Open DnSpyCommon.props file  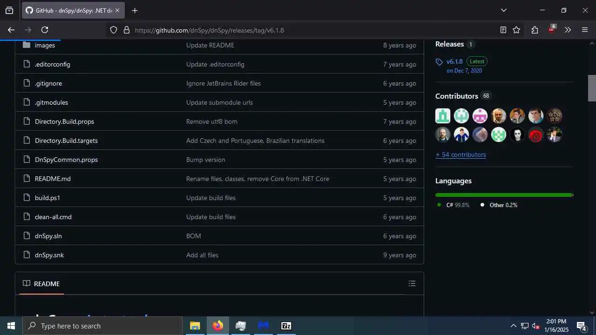click(x=66, y=160)
